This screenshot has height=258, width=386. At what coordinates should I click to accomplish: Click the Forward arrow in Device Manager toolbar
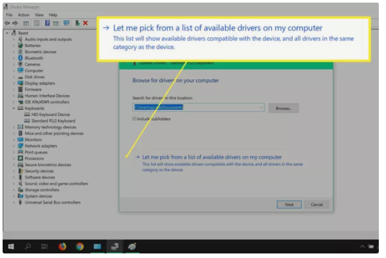[15, 23]
